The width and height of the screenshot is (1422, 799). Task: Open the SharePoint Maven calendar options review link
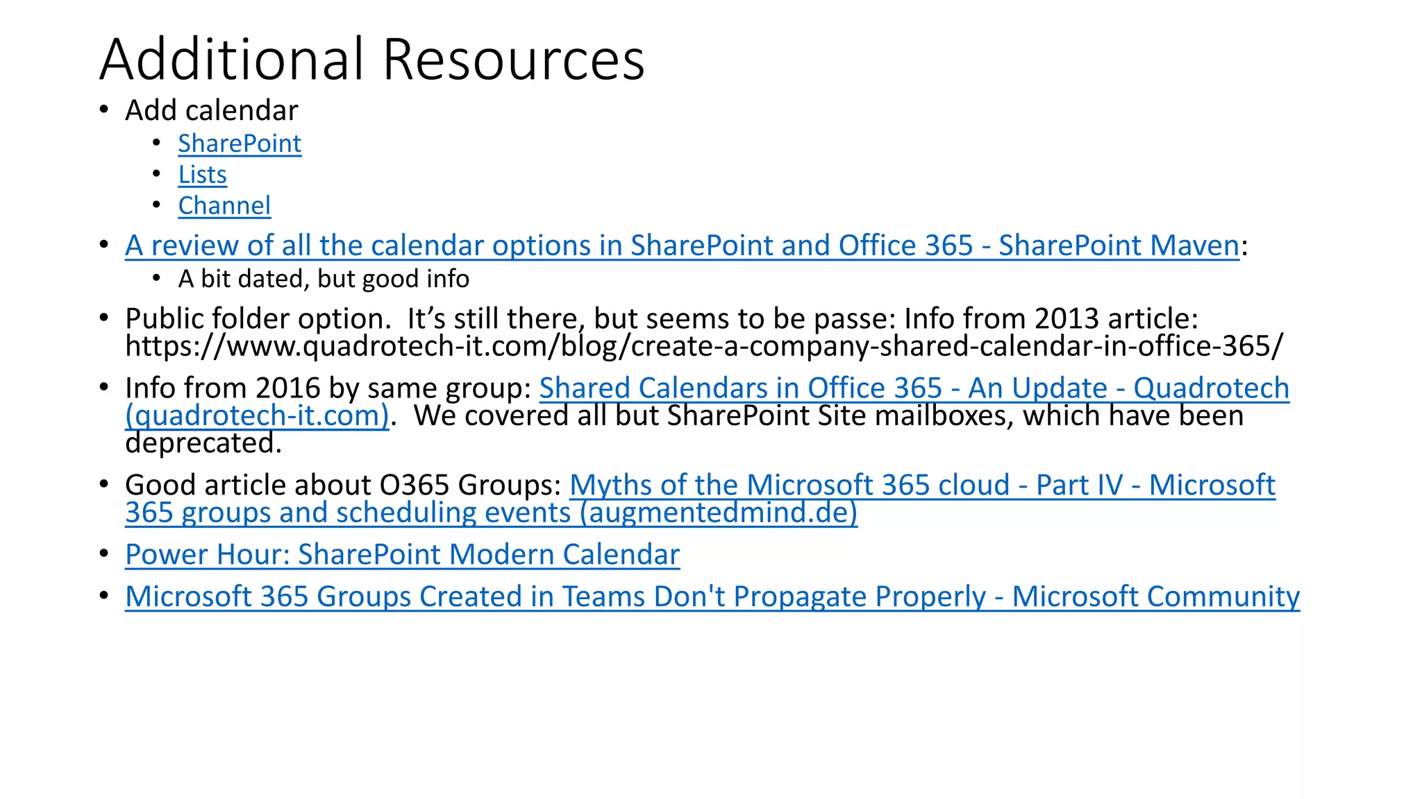(682, 246)
